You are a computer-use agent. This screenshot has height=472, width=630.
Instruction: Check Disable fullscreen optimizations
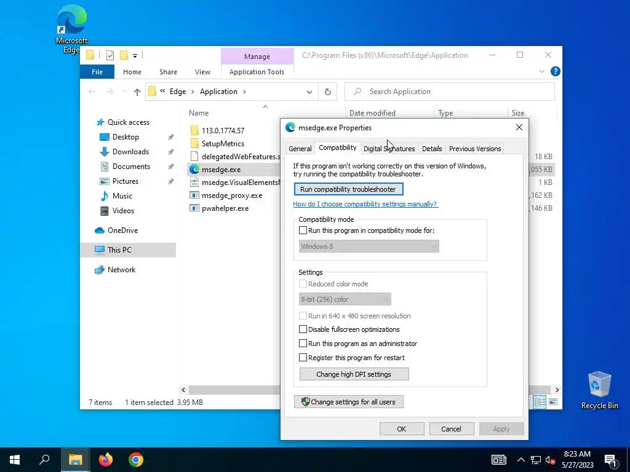303,329
